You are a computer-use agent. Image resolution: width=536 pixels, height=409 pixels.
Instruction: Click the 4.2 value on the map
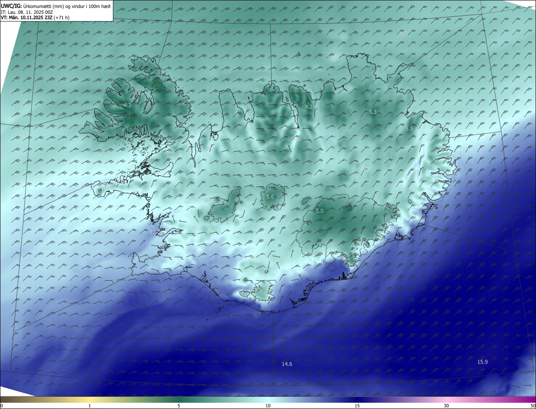[308, 107]
